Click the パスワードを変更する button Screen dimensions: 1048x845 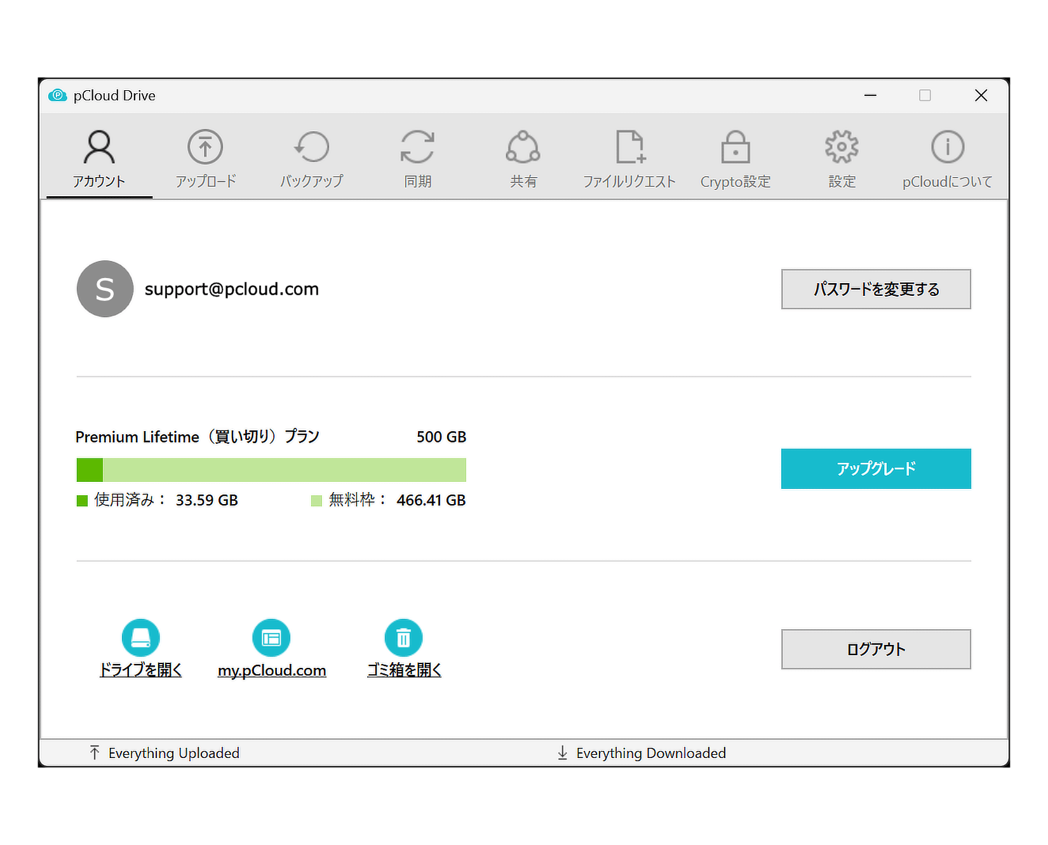tap(876, 289)
